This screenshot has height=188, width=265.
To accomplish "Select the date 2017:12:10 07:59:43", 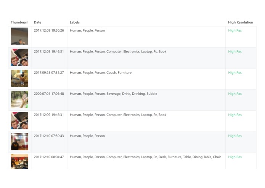I will 49,136.
